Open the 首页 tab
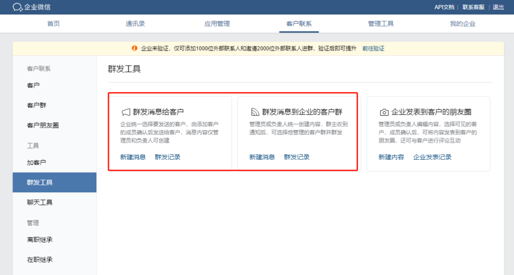This screenshot has height=275, width=514. 53,24
